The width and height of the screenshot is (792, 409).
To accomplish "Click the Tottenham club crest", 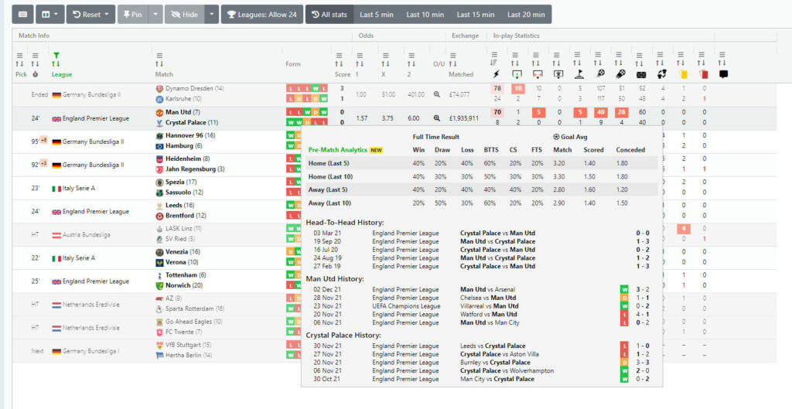I will [x=159, y=275].
